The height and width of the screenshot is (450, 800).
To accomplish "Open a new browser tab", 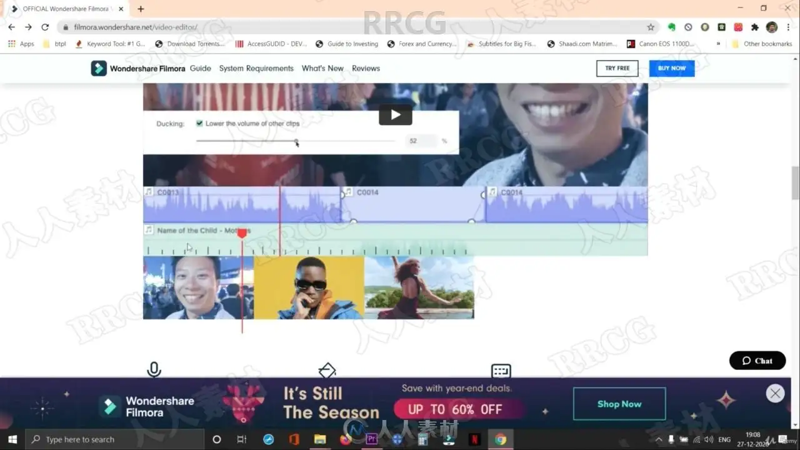I will coord(141,9).
